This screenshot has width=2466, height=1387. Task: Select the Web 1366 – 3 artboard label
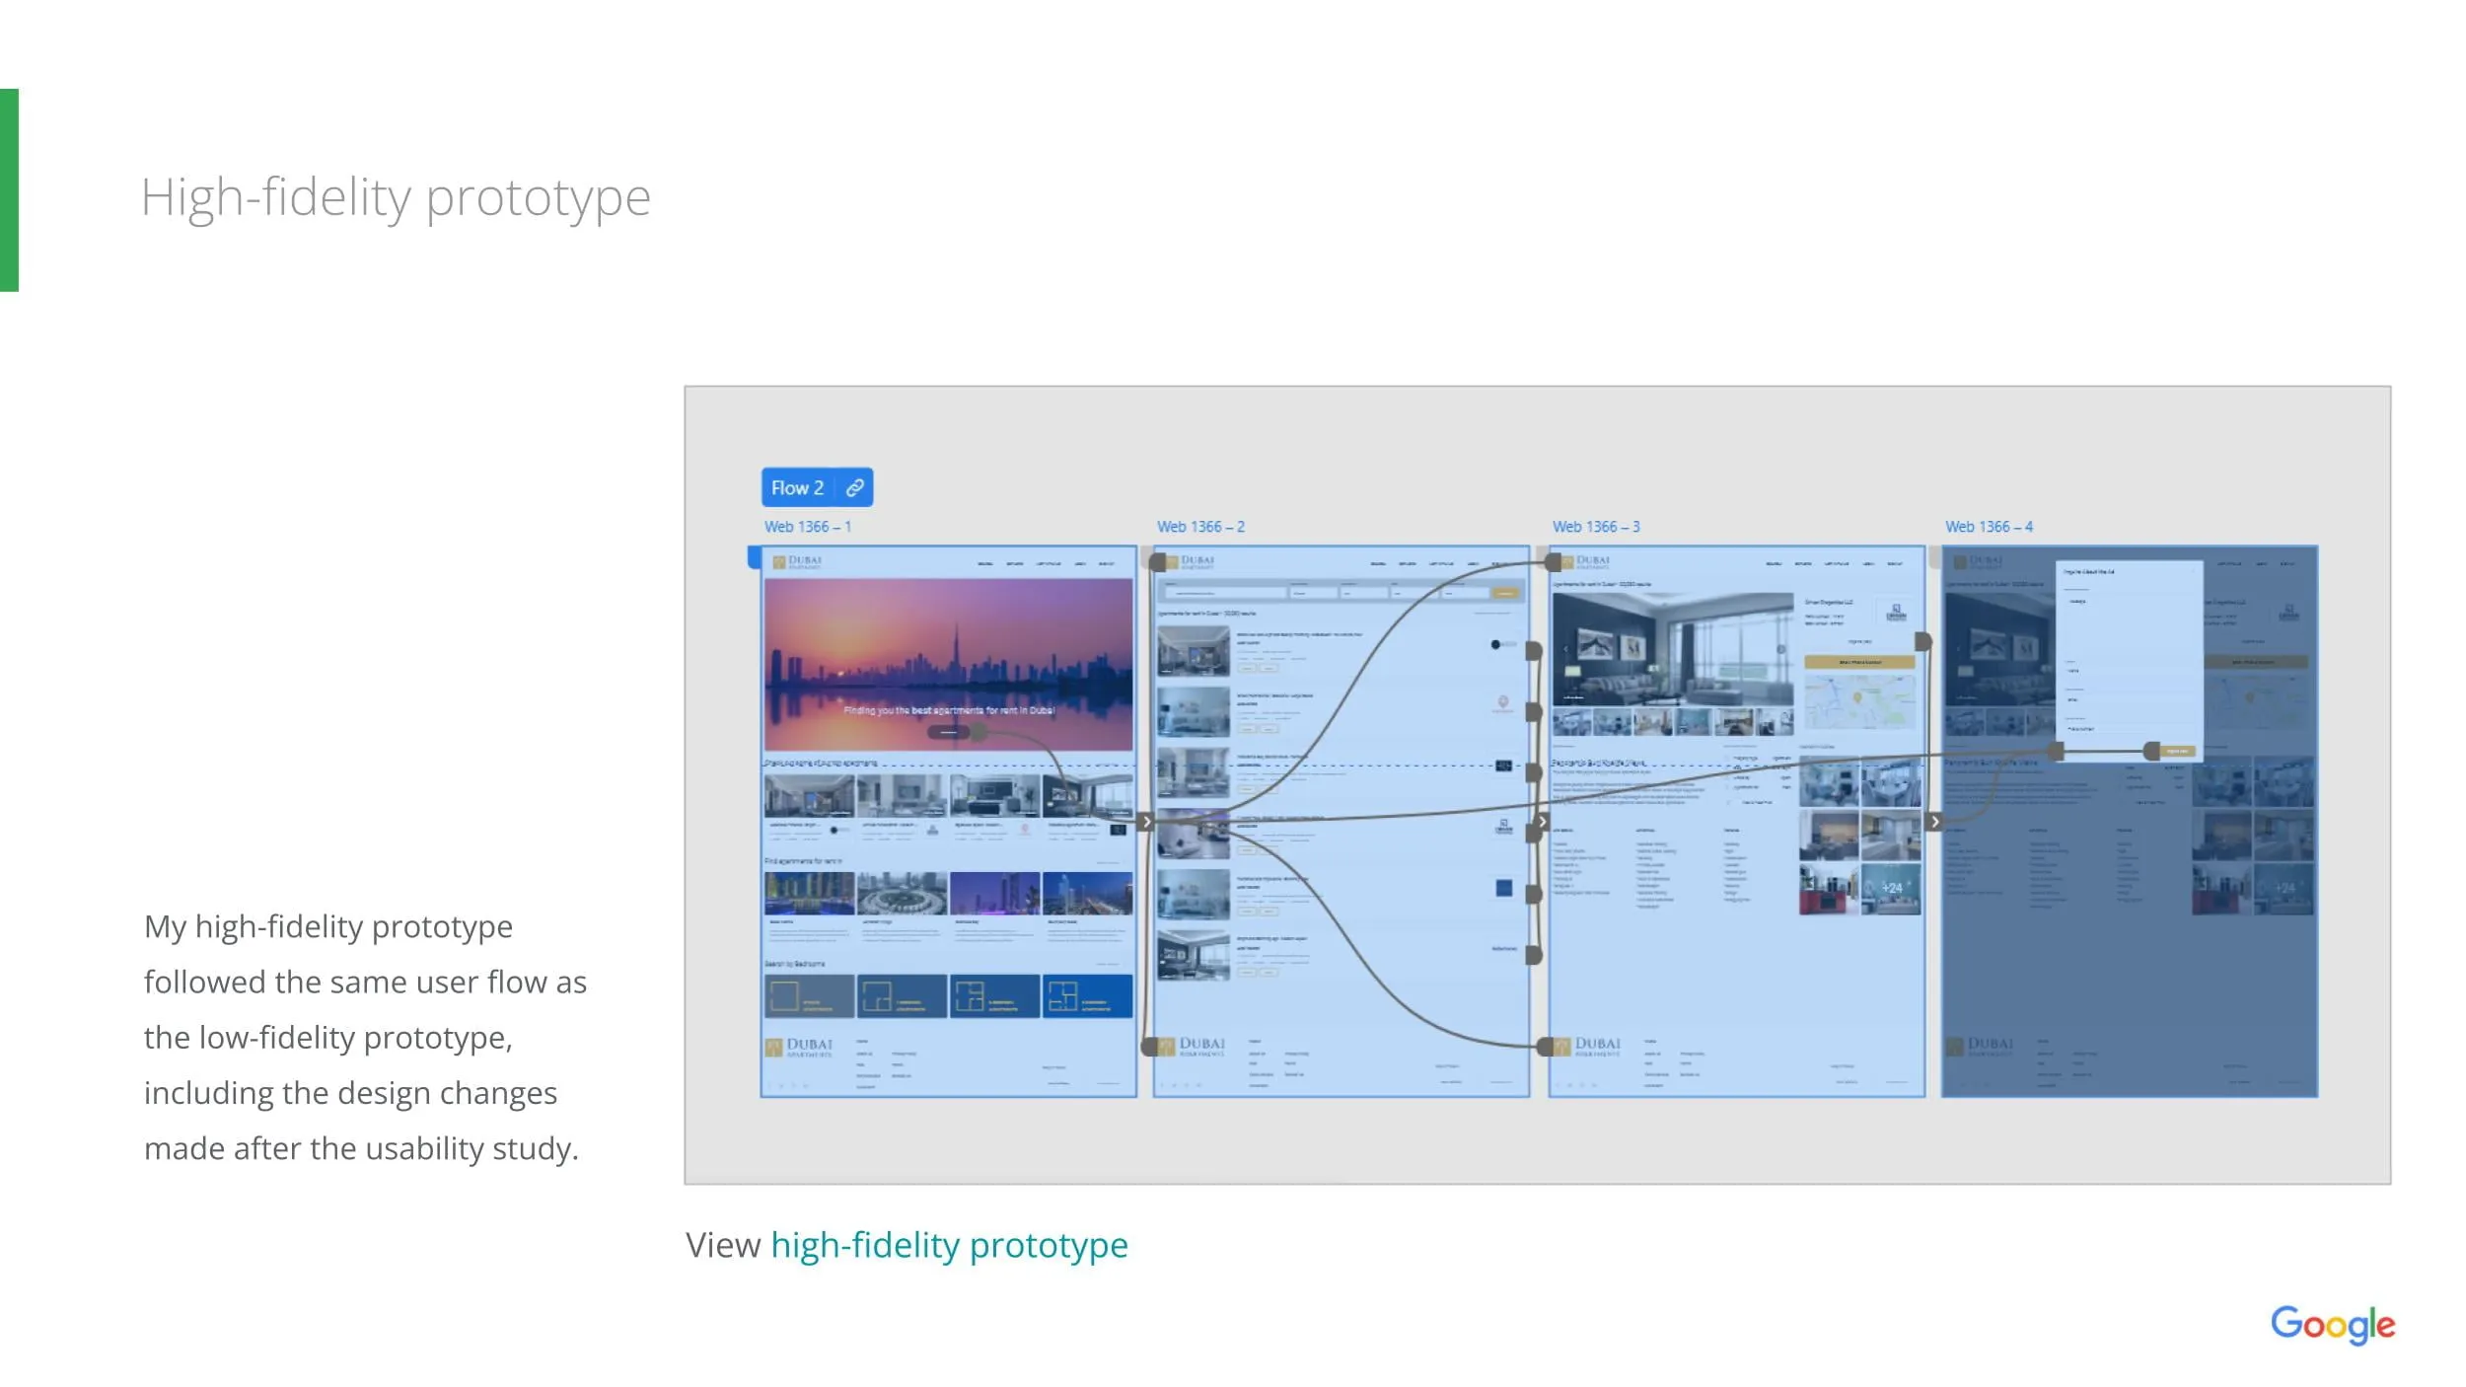(1595, 527)
